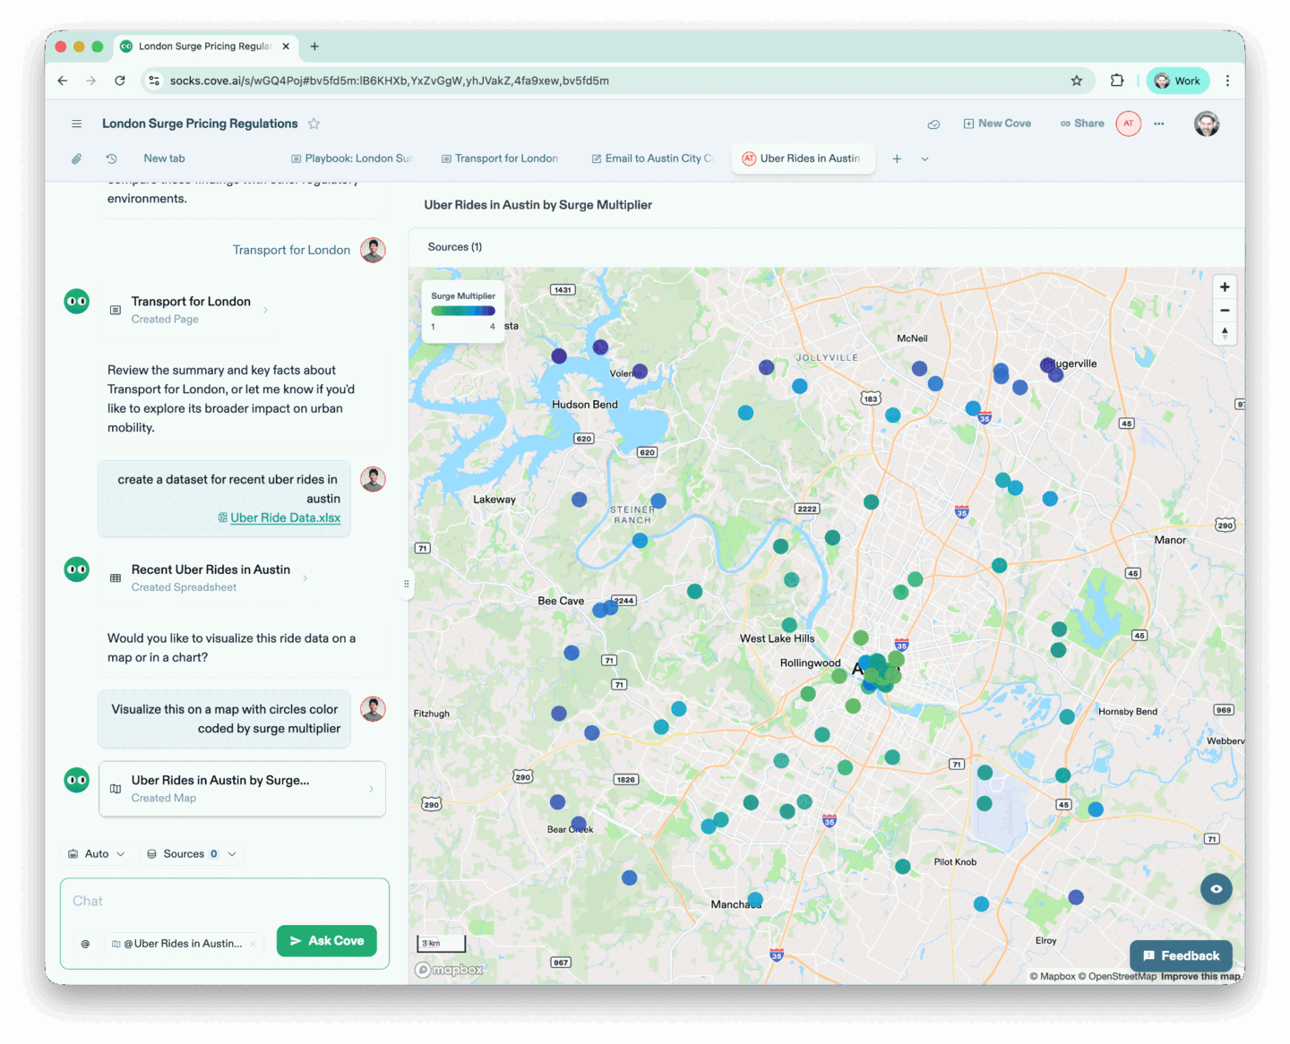The image size is (1290, 1044).
Task: Click the panel divider drag handle
Action: tap(407, 584)
